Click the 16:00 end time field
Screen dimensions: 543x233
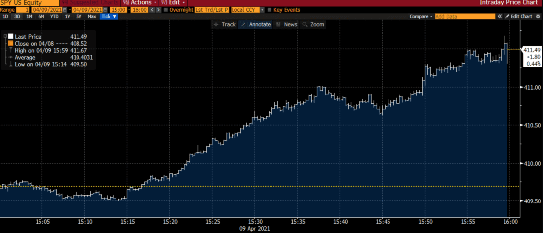[x=141, y=10]
